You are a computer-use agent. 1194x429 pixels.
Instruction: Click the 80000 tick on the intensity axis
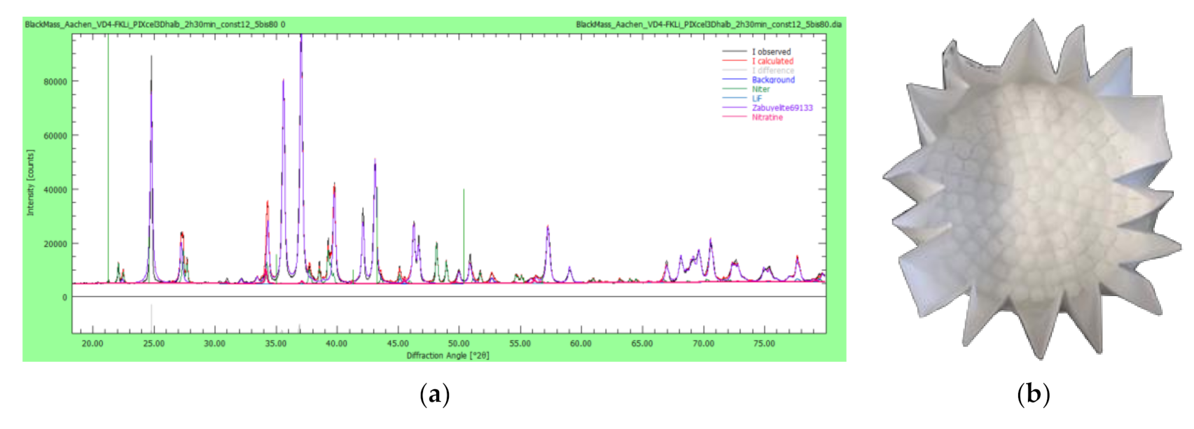coord(55,82)
